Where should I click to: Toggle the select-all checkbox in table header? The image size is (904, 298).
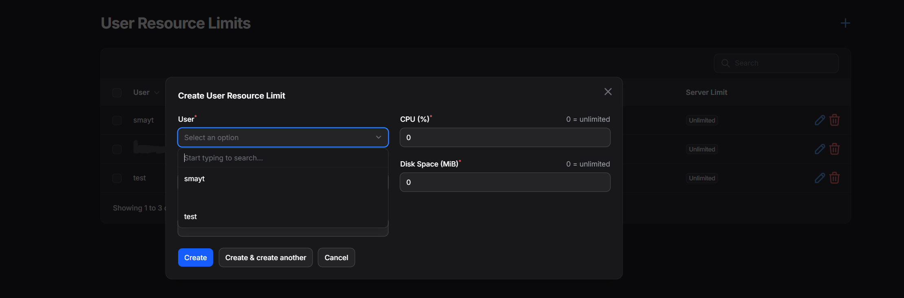coord(117,93)
